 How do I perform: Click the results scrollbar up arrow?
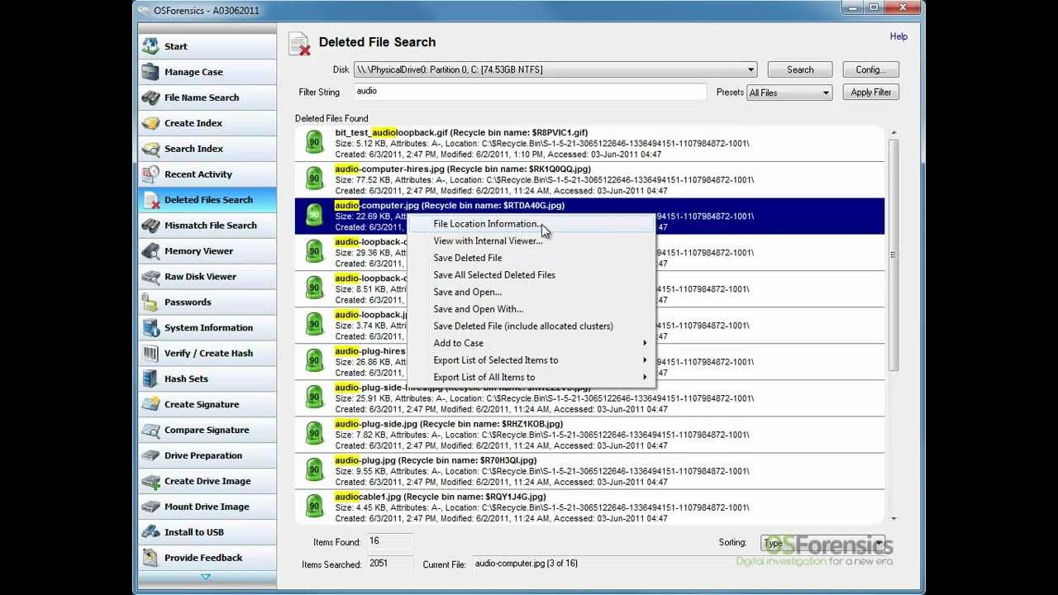coord(893,133)
